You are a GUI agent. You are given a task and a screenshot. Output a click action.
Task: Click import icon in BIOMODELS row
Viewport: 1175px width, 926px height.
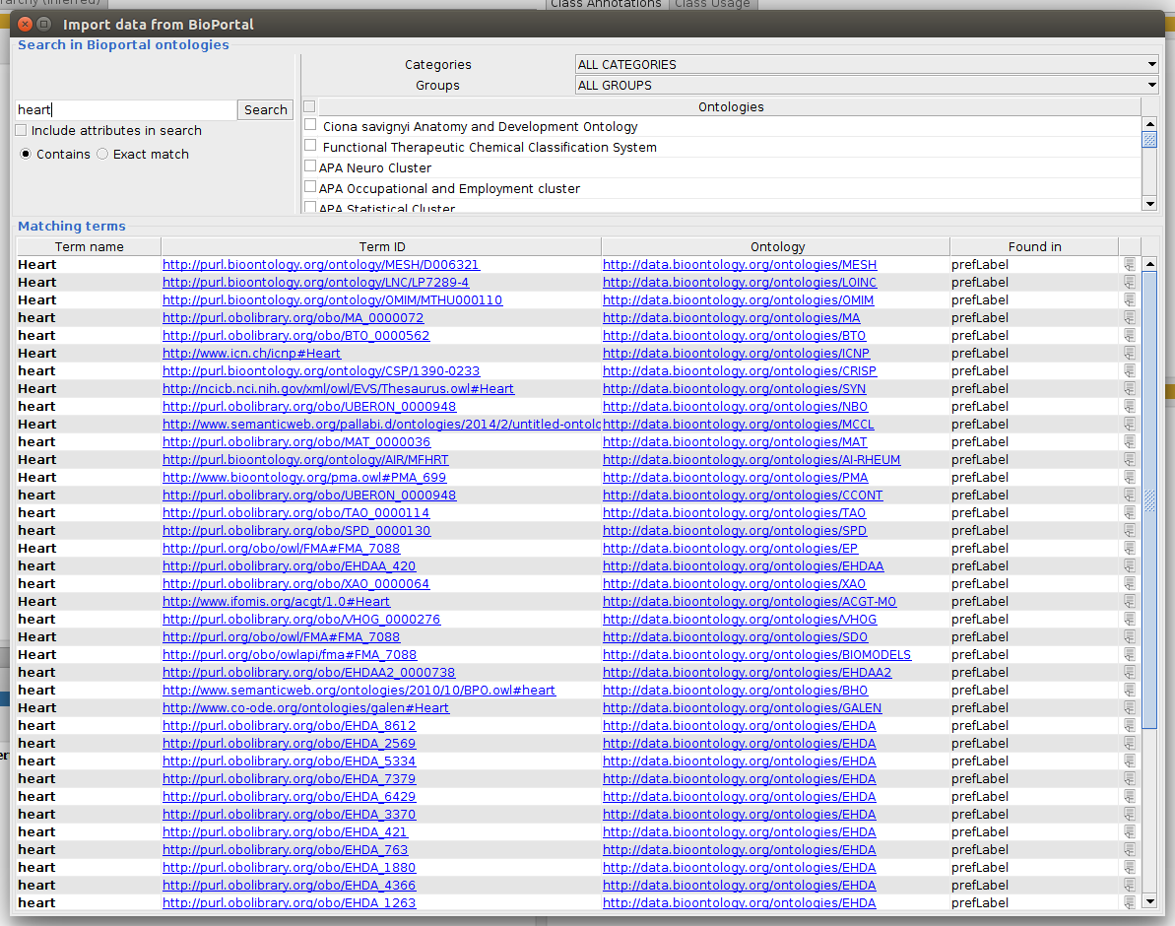[x=1130, y=654]
